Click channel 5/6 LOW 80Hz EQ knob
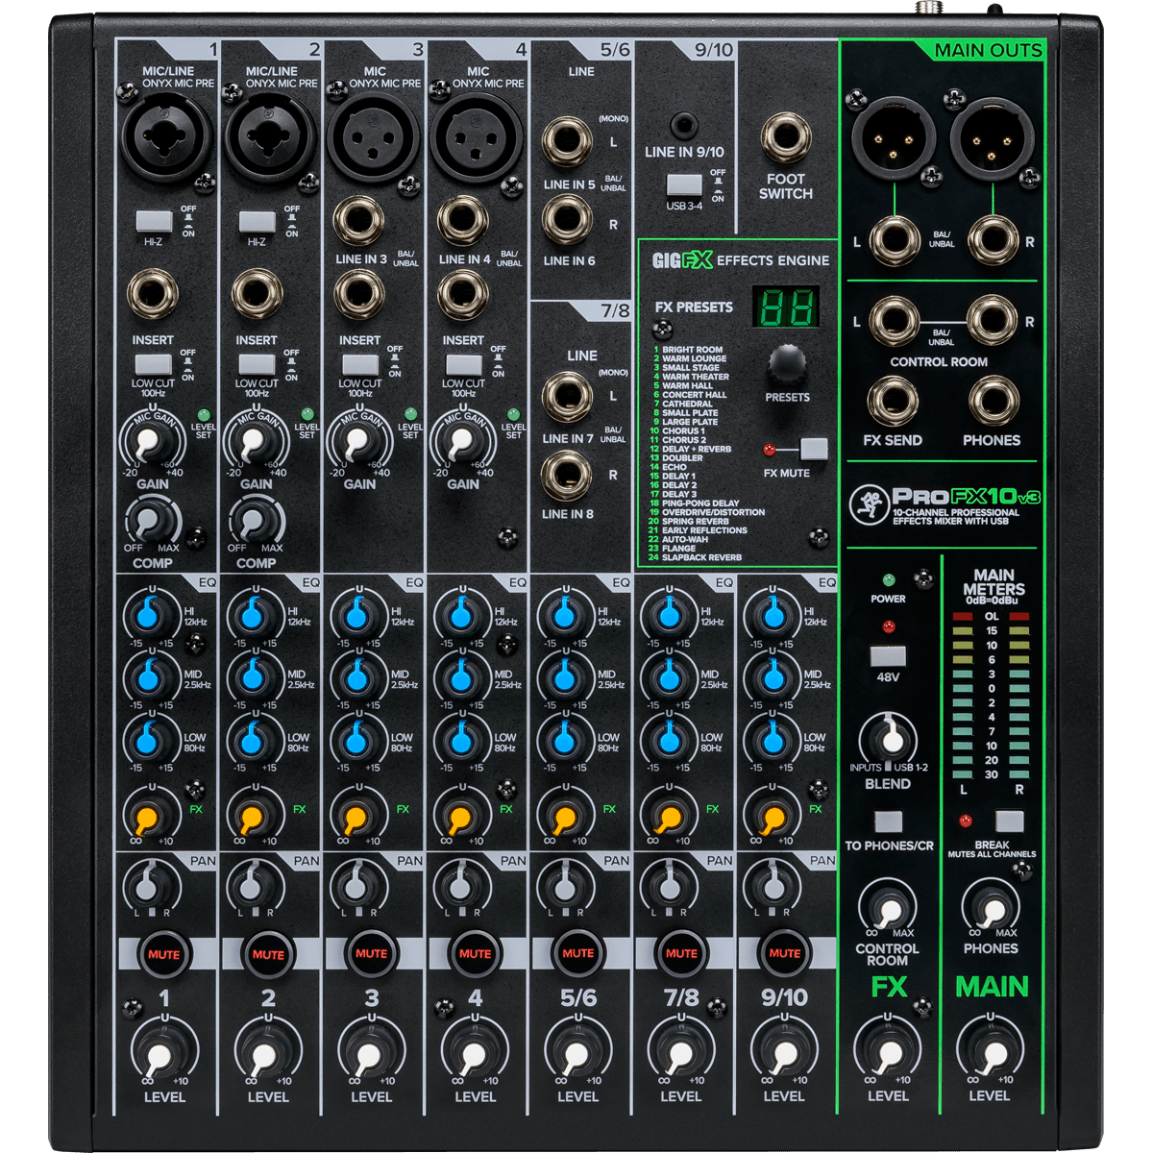This screenshot has width=1153, height=1153. point(564,741)
